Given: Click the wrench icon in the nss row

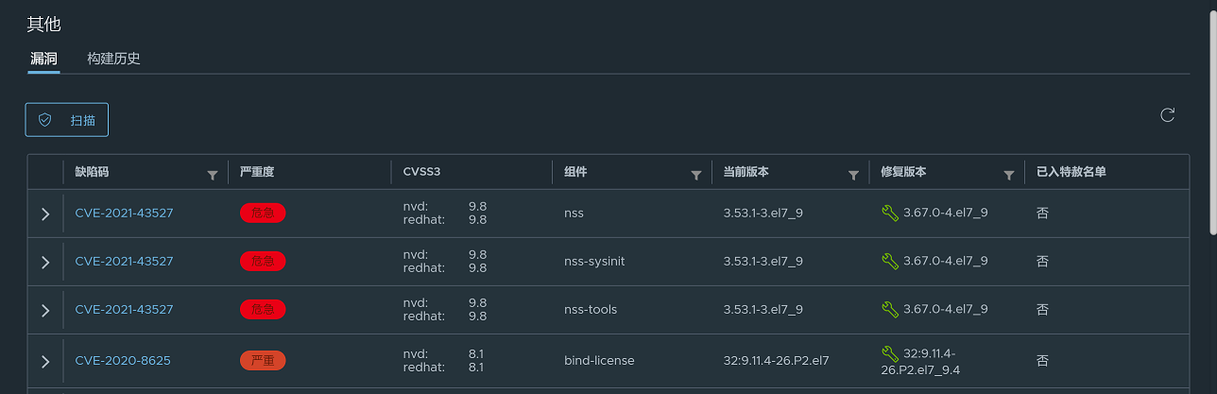Looking at the screenshot, I should pos(889,214).
